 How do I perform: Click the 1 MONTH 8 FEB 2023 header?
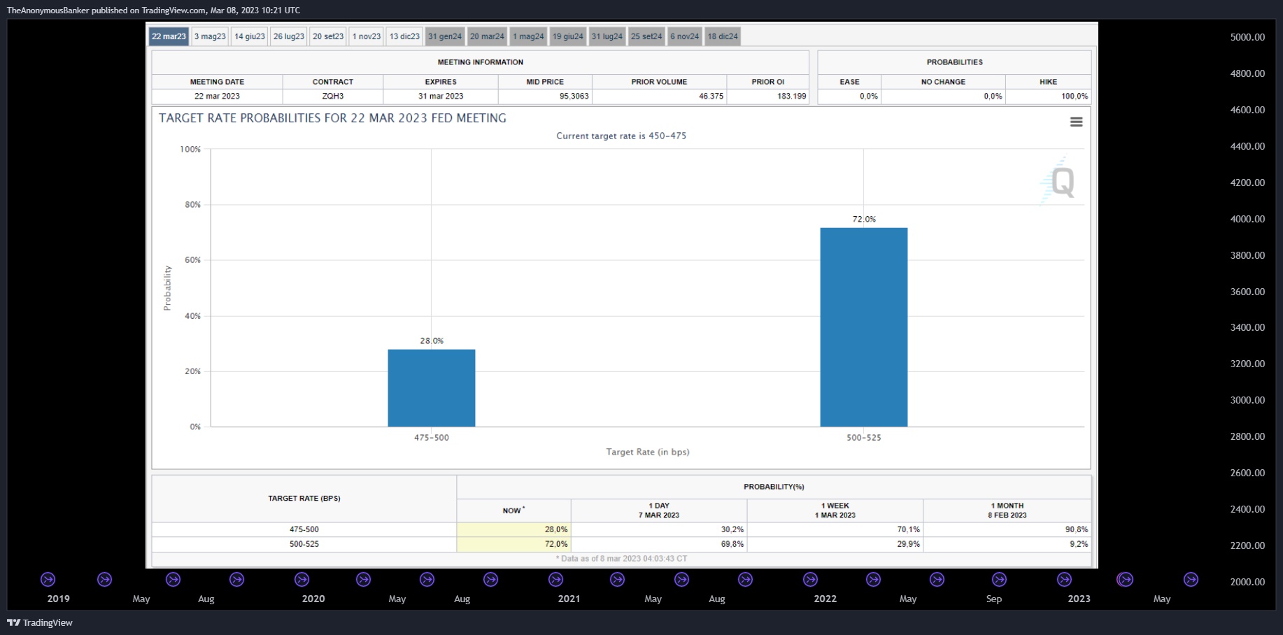(x=1007, y=511)
